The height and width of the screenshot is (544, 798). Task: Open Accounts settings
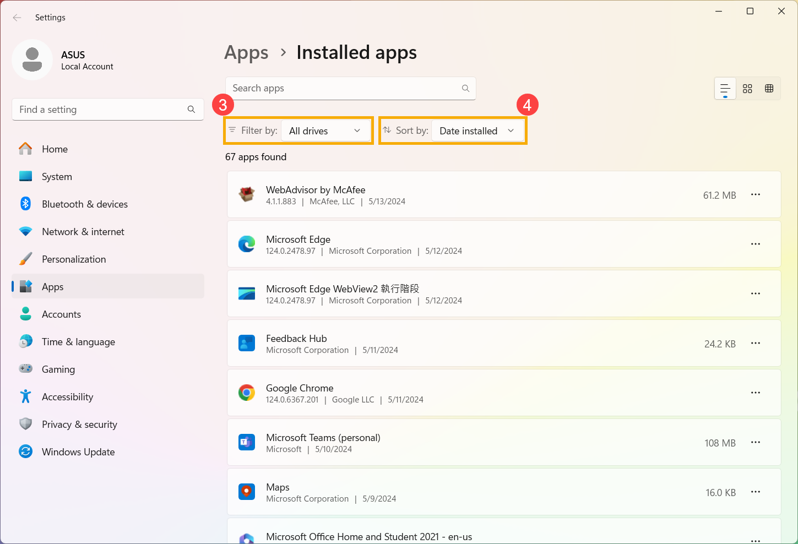click(108, 314)
